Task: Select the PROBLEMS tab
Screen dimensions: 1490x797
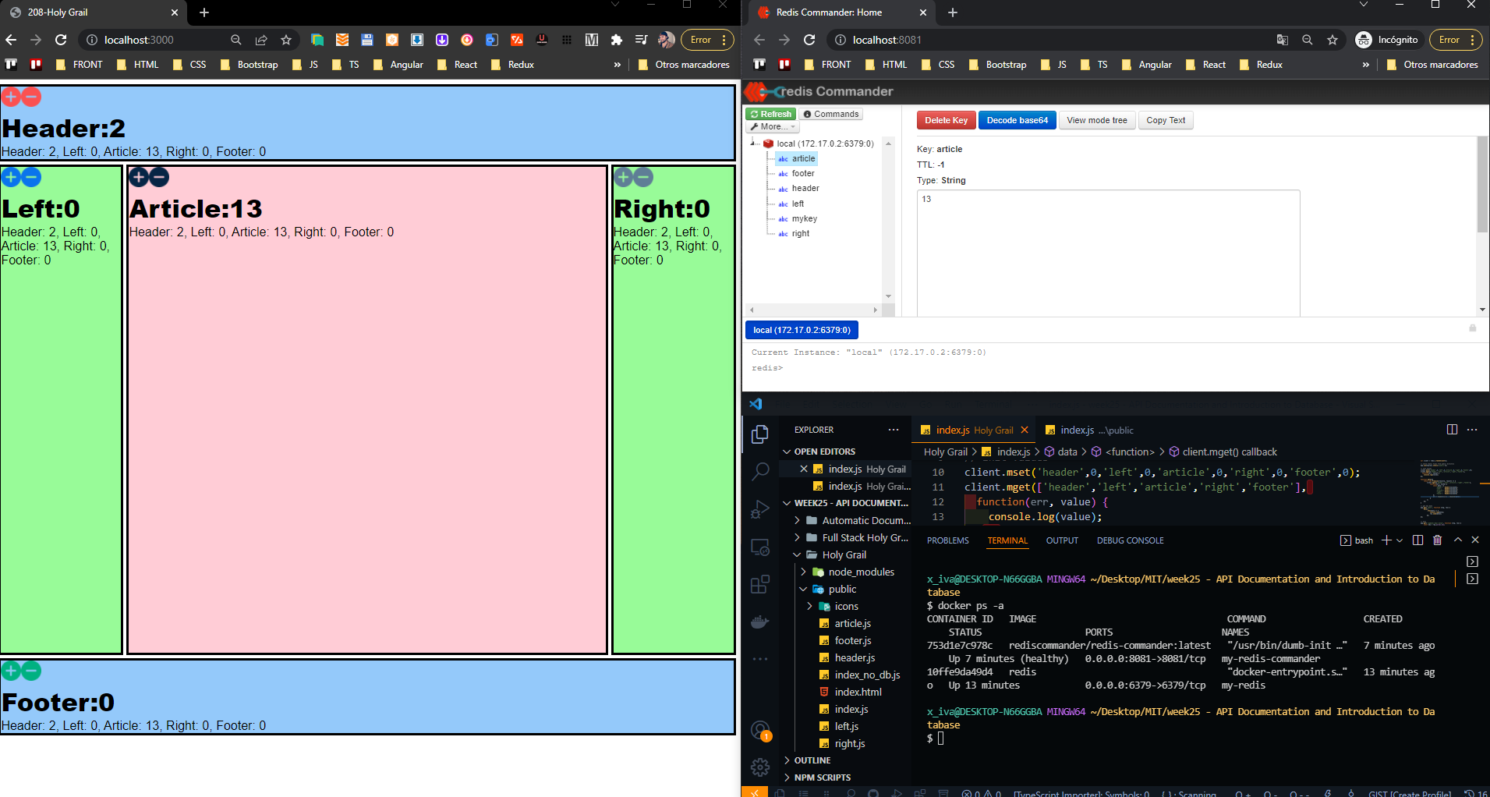Action: (x=947, y=540)
